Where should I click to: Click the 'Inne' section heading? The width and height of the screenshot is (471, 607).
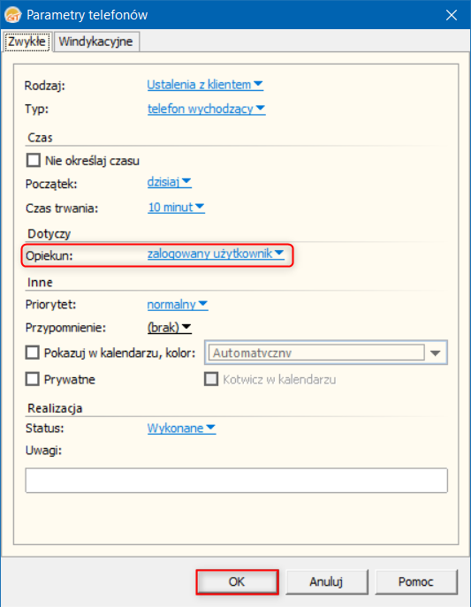(x=40, y=282)
